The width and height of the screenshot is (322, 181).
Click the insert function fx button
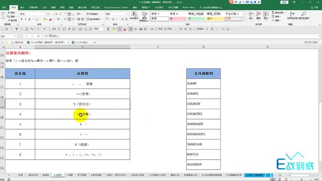39,36
